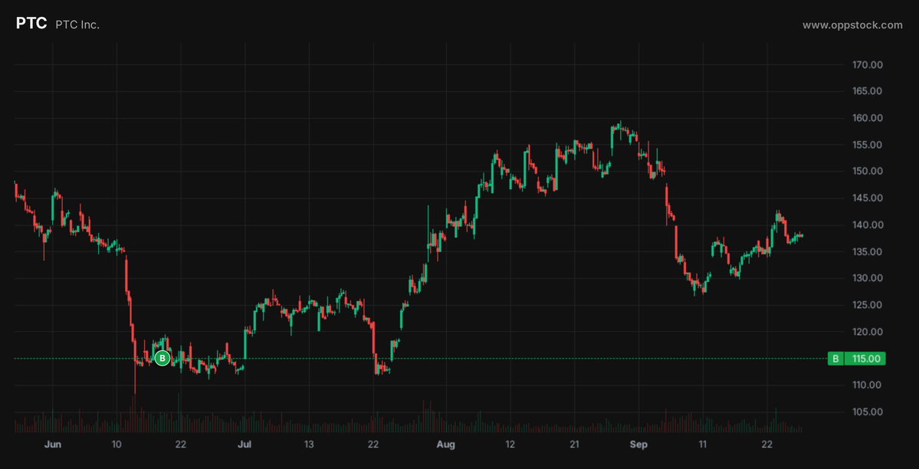Click the 125.00 price axis label
The image size is (919, 469).
[x=868, y=305]
